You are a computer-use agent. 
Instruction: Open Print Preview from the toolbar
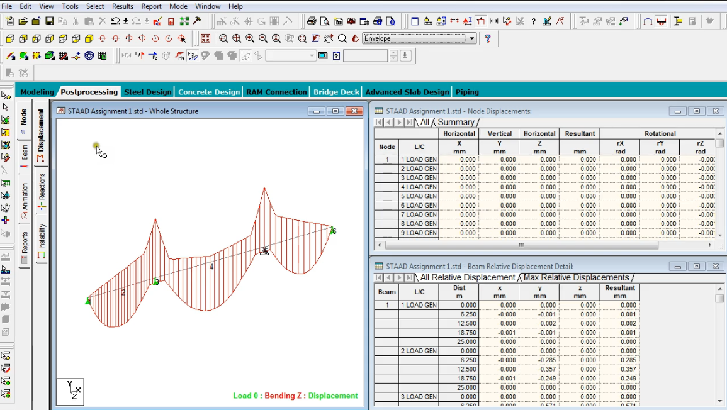point(324,22)
